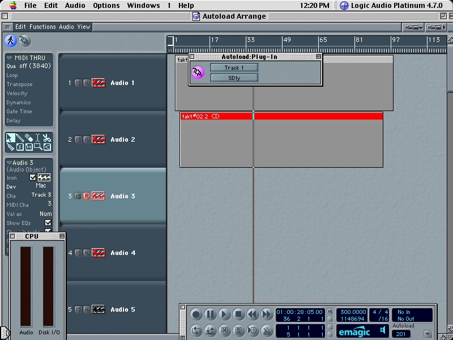Select the Mute tool in toolbox
The width and height of the screenshot is (453, 340).
29,147
